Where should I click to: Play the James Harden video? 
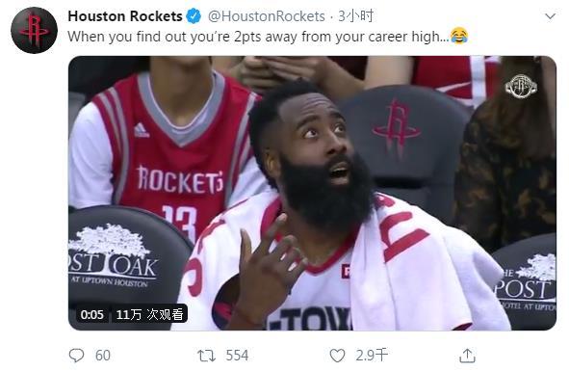coord(312,193)
